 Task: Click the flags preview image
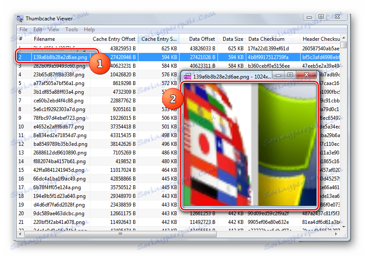click(x=250, y=144)
